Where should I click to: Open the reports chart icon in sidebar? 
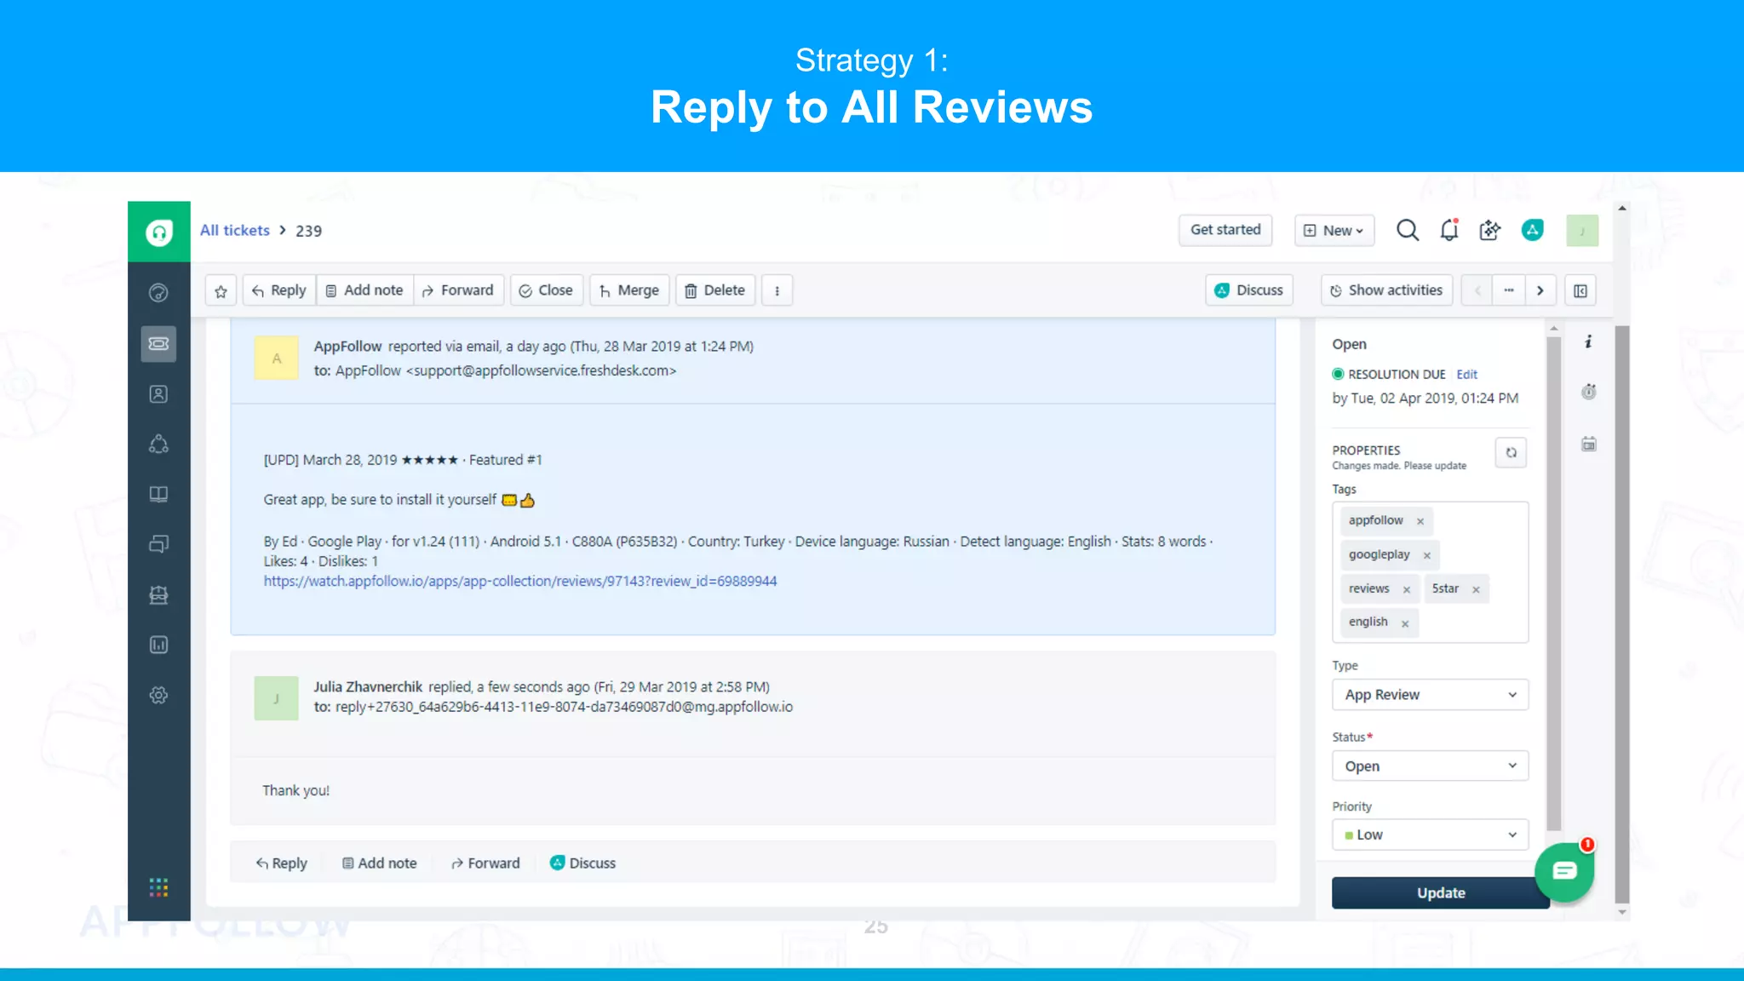pyautogui.click(x=158, y=645)
